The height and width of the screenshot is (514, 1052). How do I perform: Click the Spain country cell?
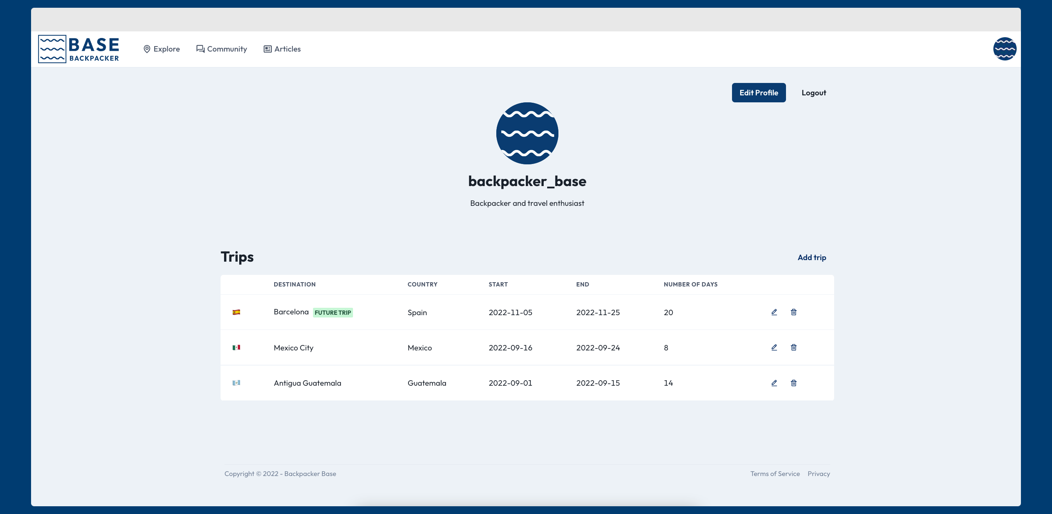pos(417,312)
